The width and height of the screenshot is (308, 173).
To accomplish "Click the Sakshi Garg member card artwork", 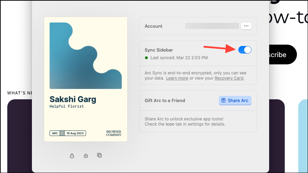I will pyautogui.click(x=86, y=56).
